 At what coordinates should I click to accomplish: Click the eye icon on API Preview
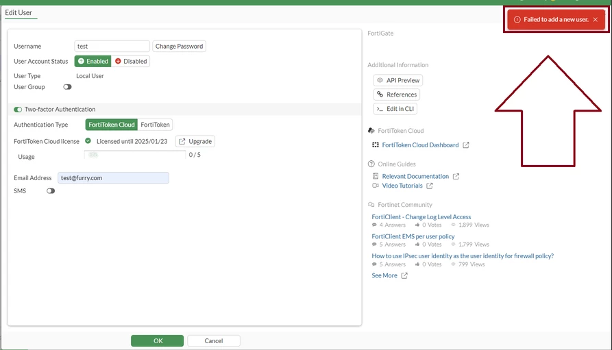(380, 80)
